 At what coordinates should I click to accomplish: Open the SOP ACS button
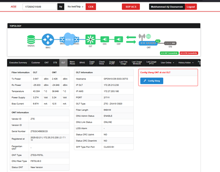coord(131,7)
